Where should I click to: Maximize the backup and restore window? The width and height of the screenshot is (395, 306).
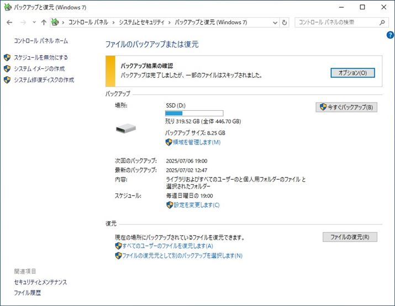tap(362, 7)
